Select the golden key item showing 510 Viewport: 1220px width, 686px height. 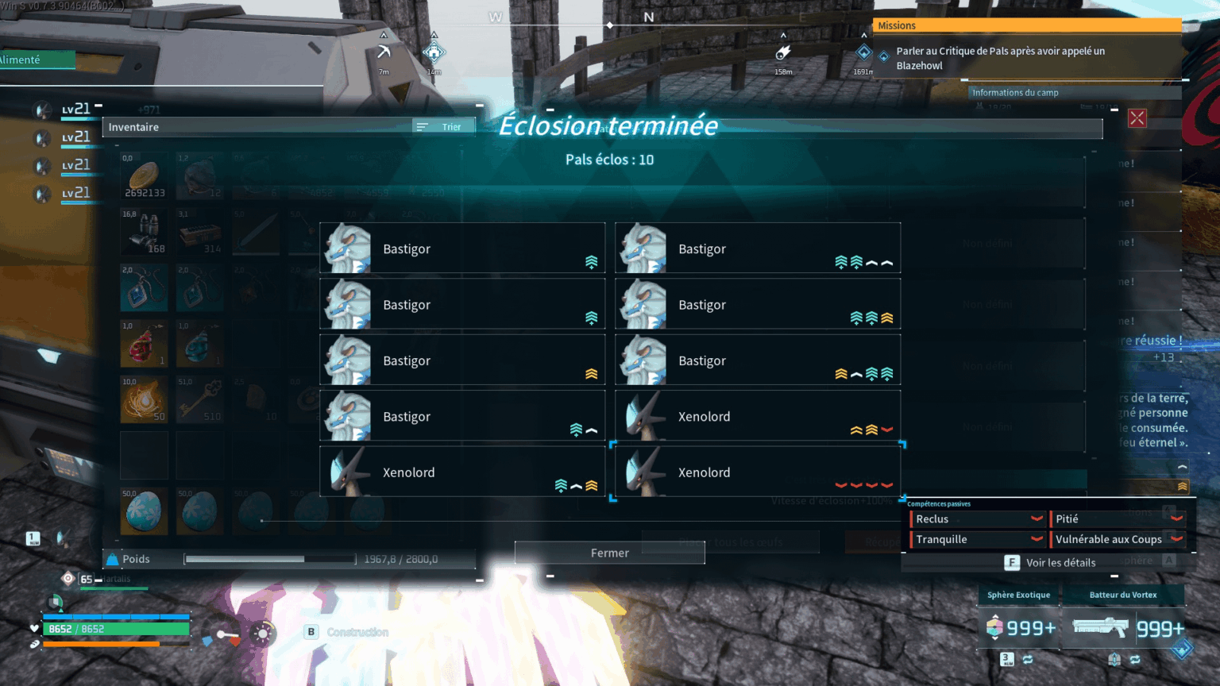click(199, 399)
